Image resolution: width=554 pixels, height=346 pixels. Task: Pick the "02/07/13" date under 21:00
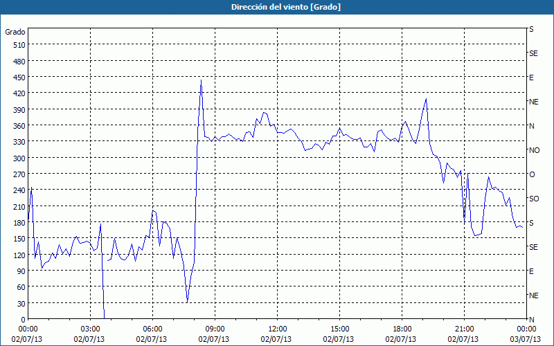(463, 339)
